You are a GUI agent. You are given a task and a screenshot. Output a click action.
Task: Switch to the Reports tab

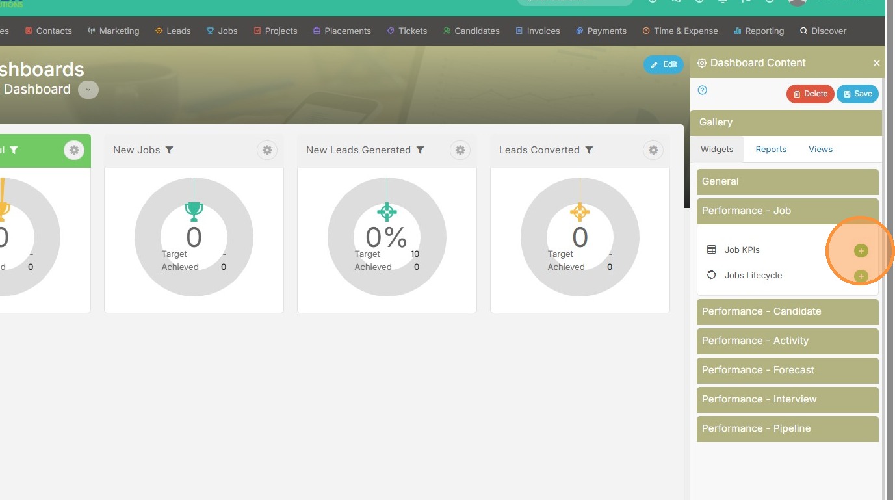point(771,150)
